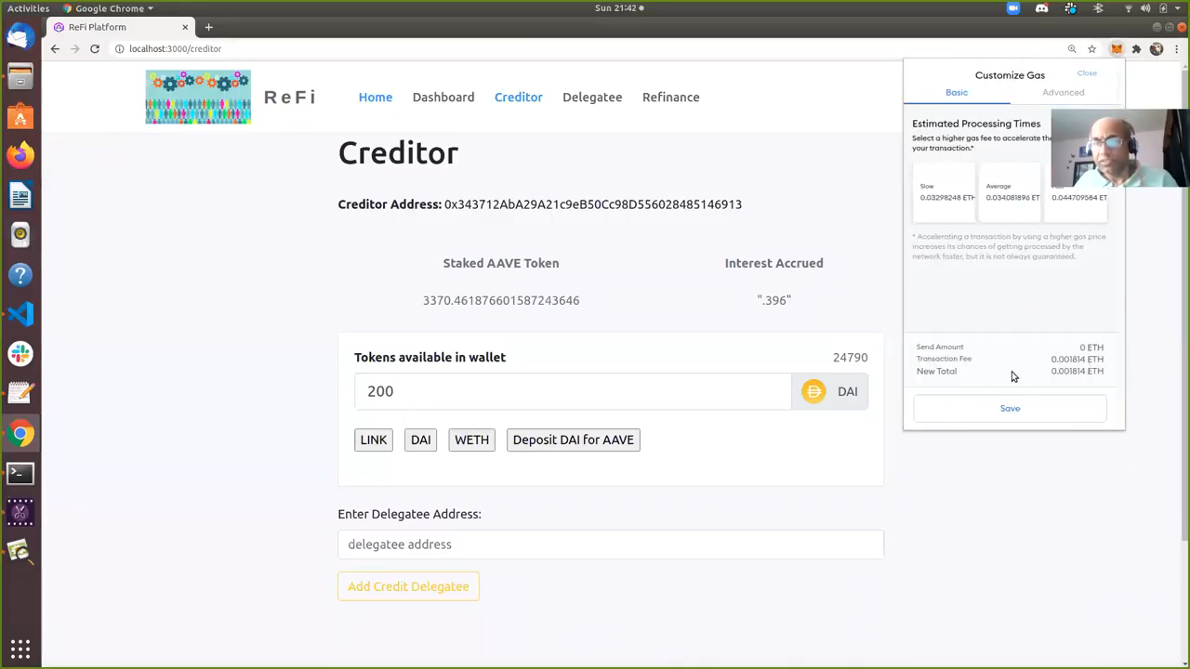
Task: Click the Bluetooth indicator in top bar
Action: pyautogui.click(x=1099, y=8)
